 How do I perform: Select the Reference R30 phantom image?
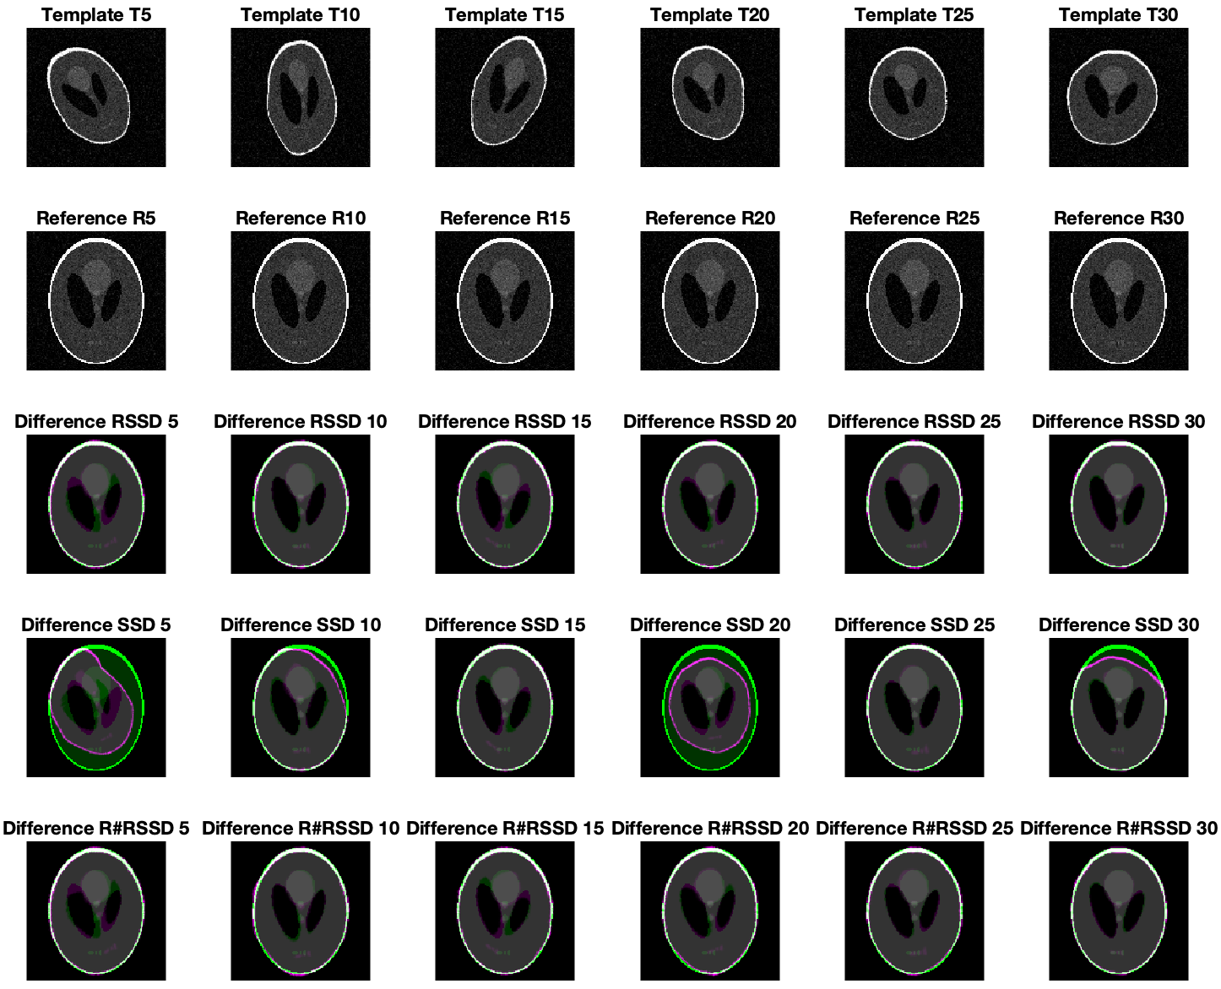1119,300
